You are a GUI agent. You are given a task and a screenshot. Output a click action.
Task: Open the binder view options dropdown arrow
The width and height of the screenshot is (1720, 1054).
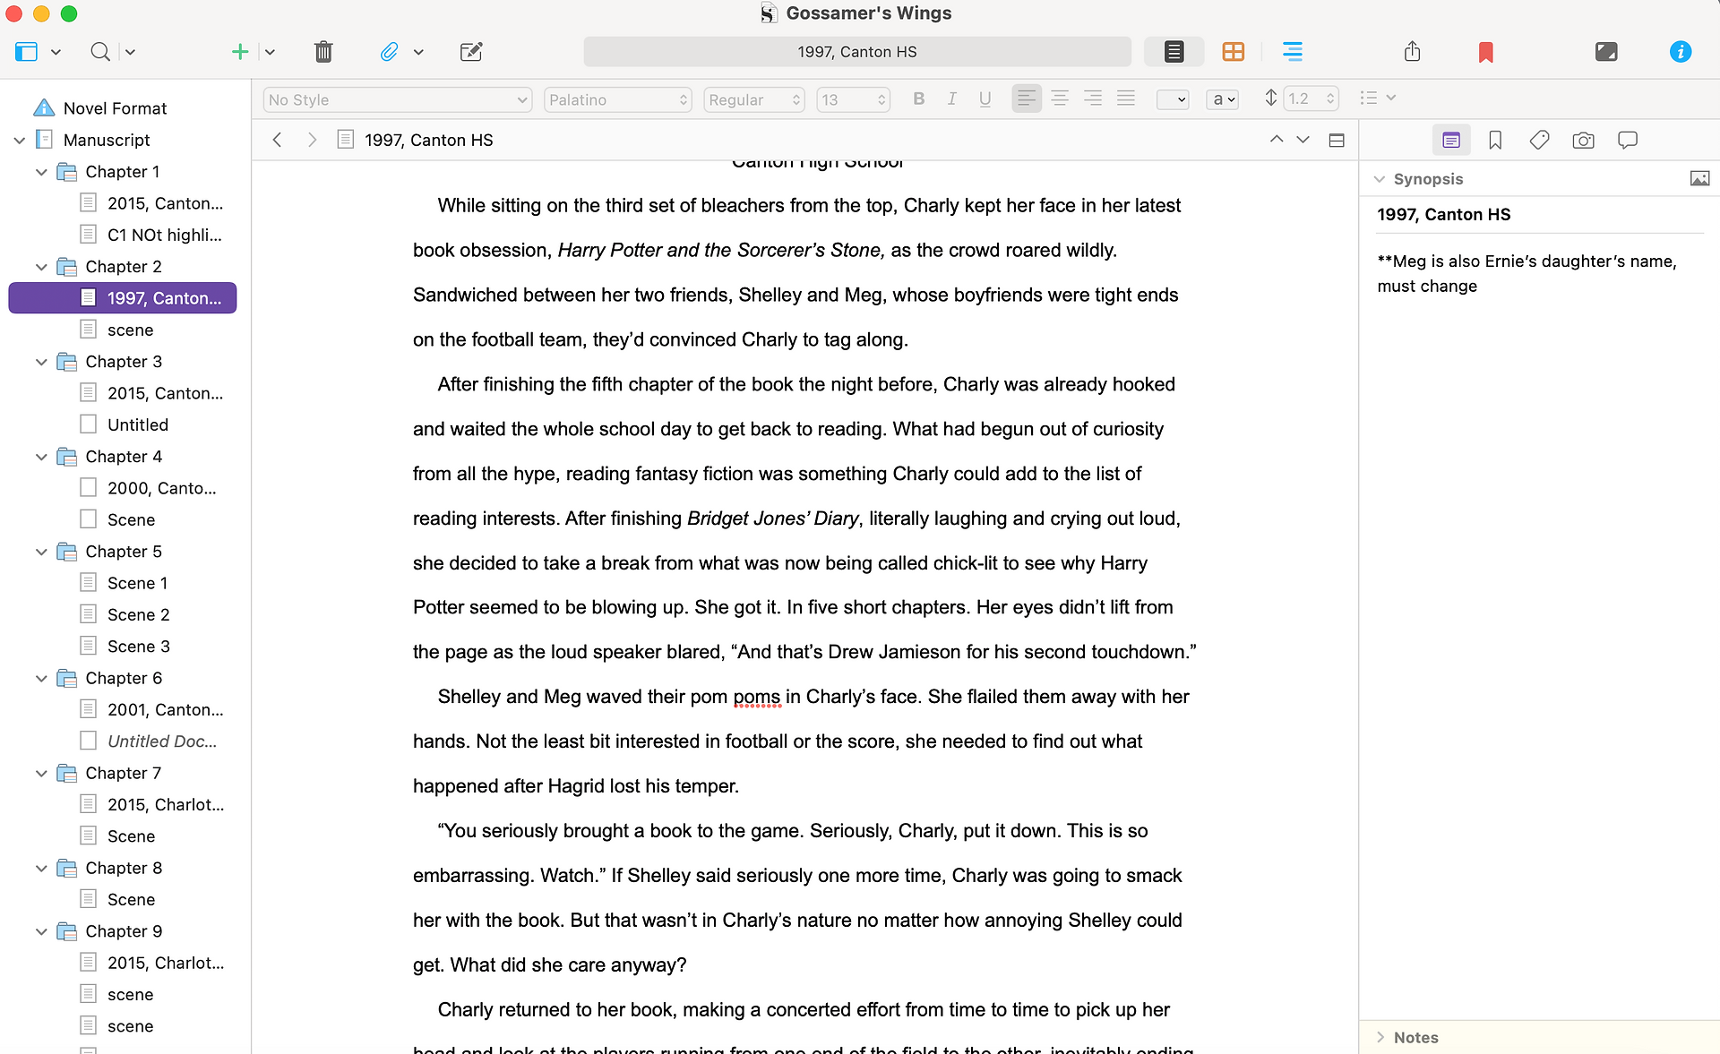point(56,52)
